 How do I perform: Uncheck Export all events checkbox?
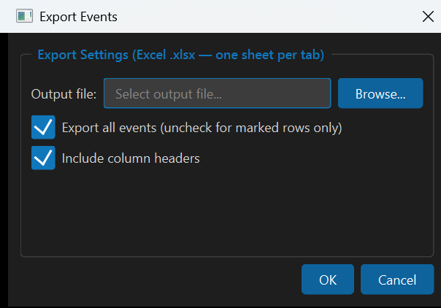43,127
